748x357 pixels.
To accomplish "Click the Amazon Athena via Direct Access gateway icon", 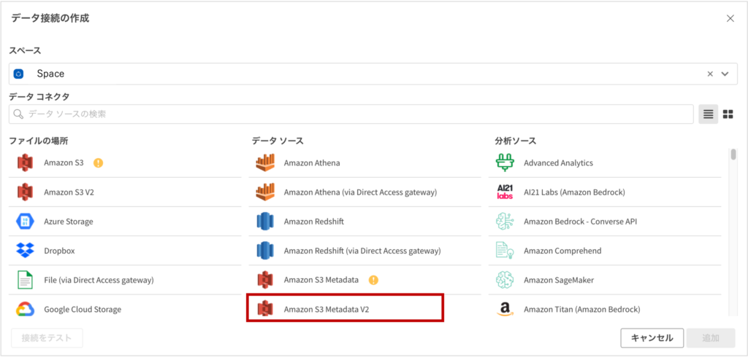I will pyautogui.click(x=265, y=192).
